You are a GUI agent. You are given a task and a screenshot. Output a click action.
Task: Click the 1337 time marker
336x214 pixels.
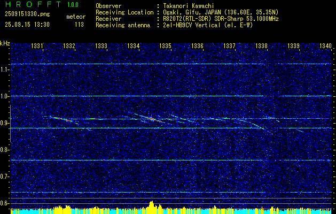tap(229, 45)
